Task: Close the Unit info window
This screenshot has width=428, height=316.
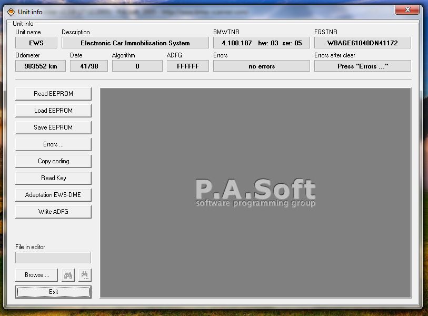Action: [x=407, y=9]
